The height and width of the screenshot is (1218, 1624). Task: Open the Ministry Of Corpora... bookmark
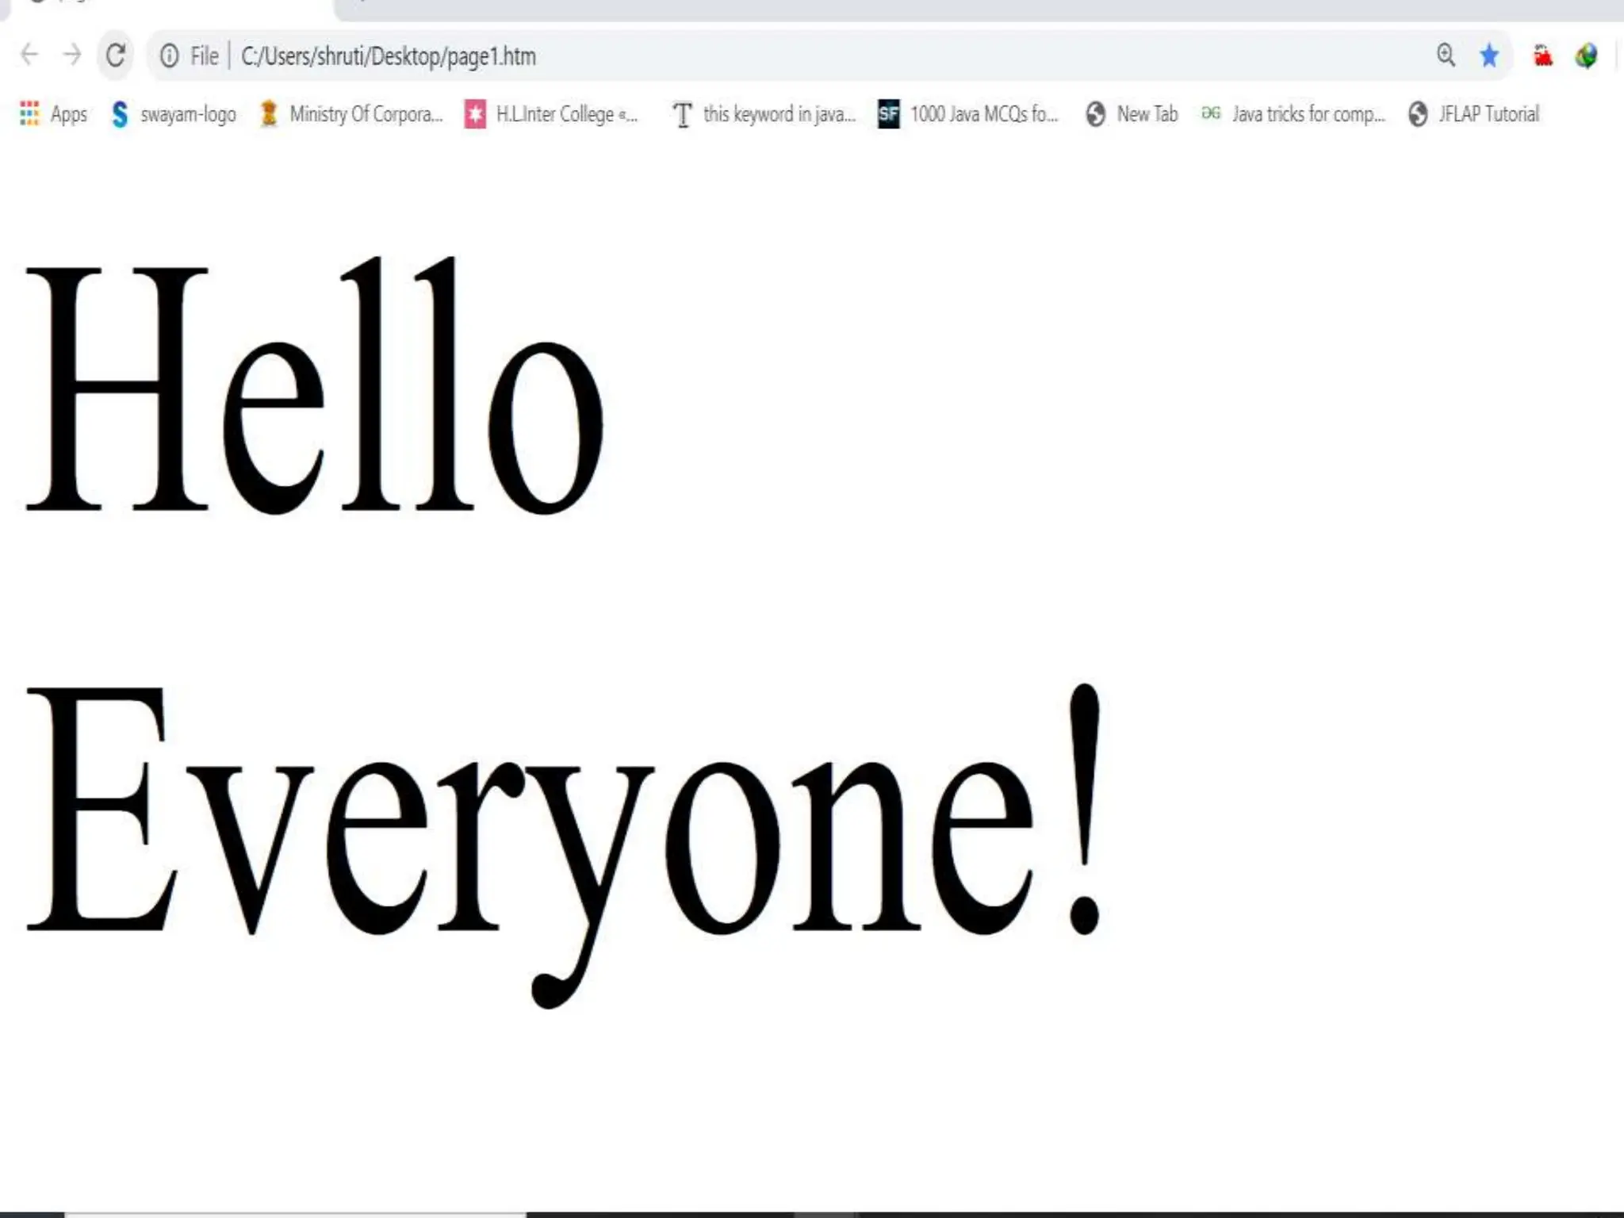350,114
